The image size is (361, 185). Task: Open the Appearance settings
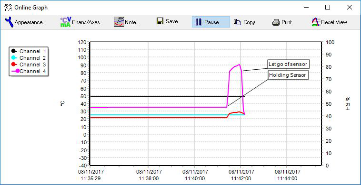(24, 22)
